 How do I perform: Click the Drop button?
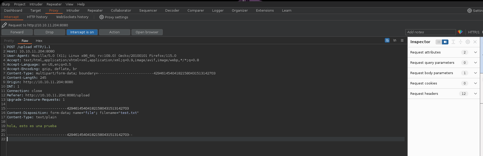(x=50, y=32)
